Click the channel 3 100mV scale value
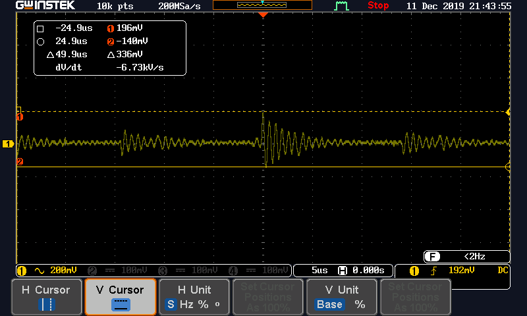 tap(205, 271)
